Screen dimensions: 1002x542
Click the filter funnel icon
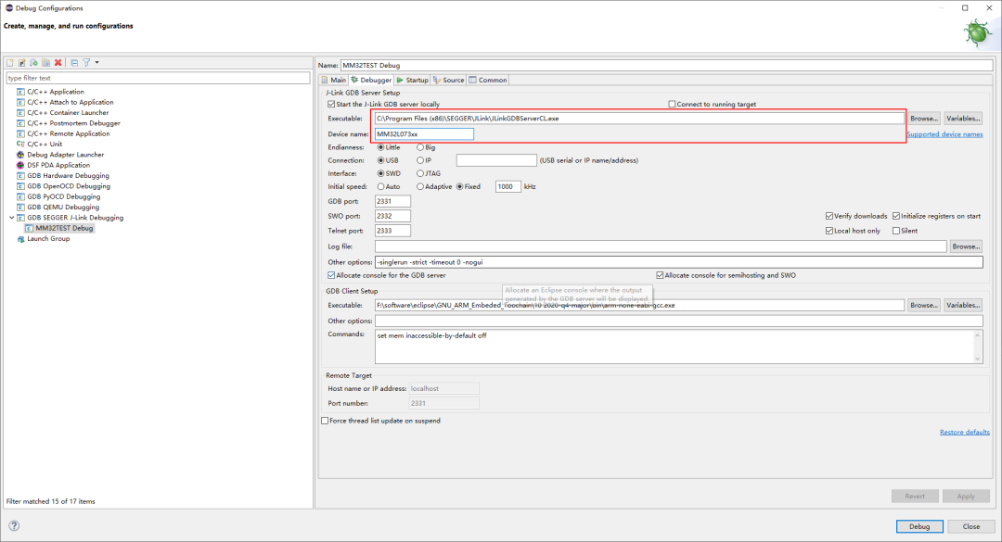(x=86, y=63)
